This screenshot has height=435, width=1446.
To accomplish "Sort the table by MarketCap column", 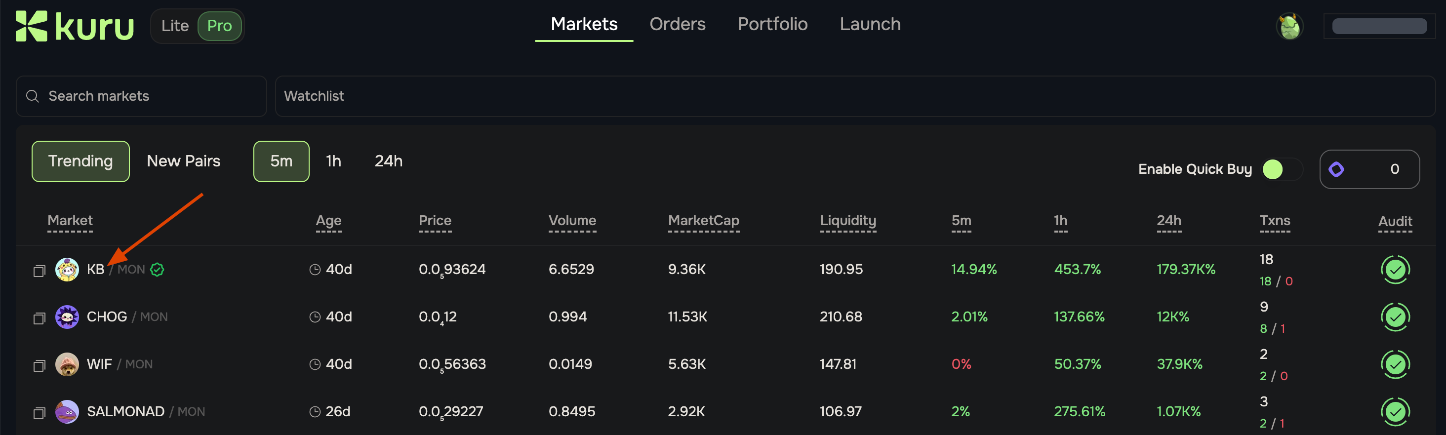I will pyautogui.click(x=703, y=221).
